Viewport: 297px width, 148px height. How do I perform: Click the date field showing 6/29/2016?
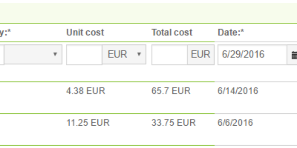(x=253, y=55)
